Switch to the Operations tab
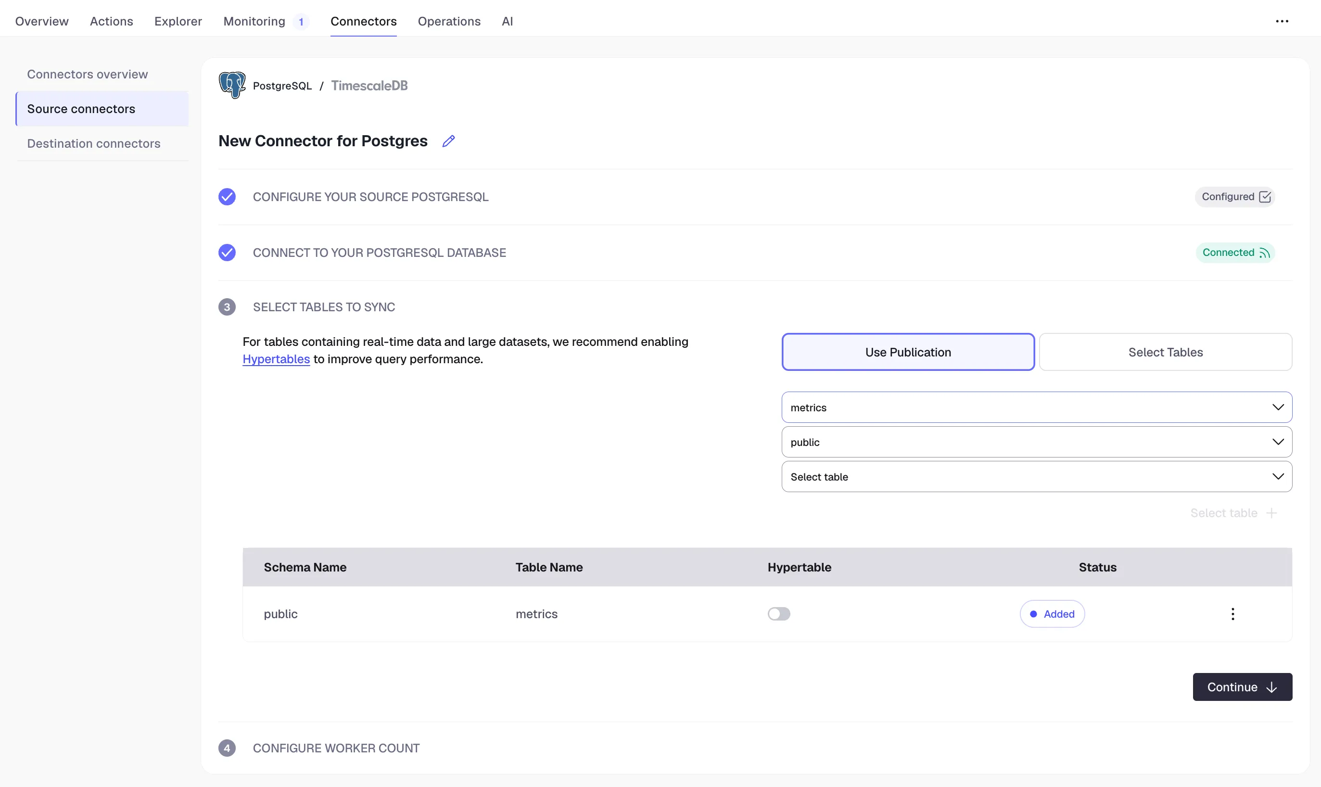1321x787 pixels. (449, 21)
